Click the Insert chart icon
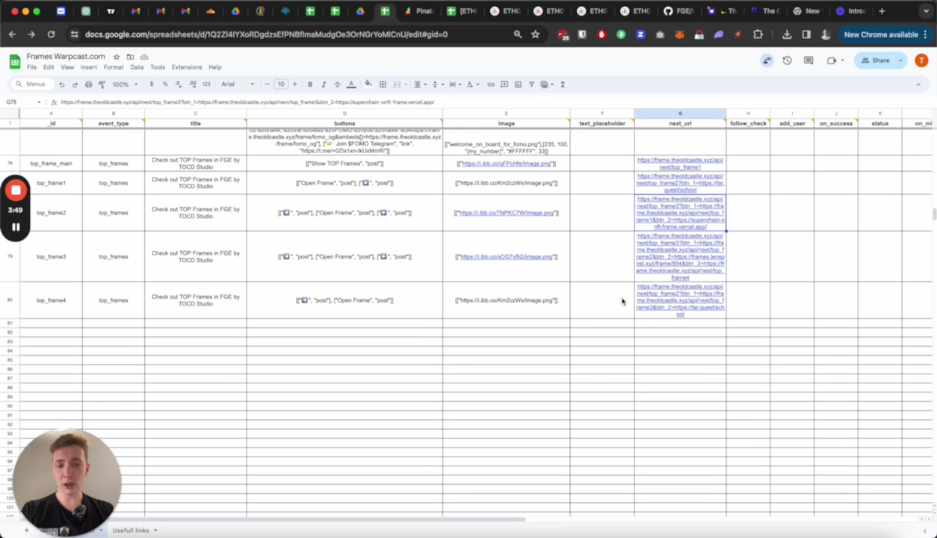This screenshot has height=538, width=937. pos(518,84)
